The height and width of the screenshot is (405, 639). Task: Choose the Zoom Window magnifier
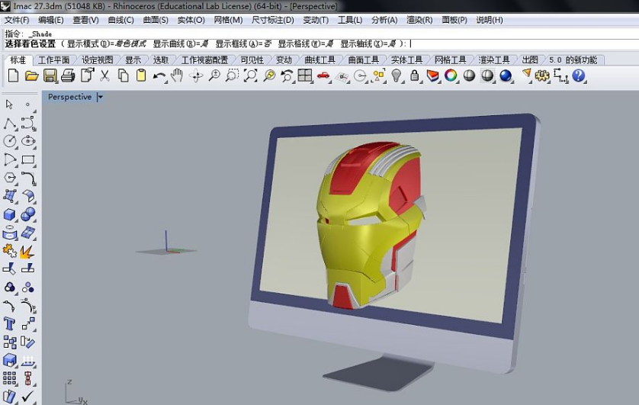pos(232,76)
